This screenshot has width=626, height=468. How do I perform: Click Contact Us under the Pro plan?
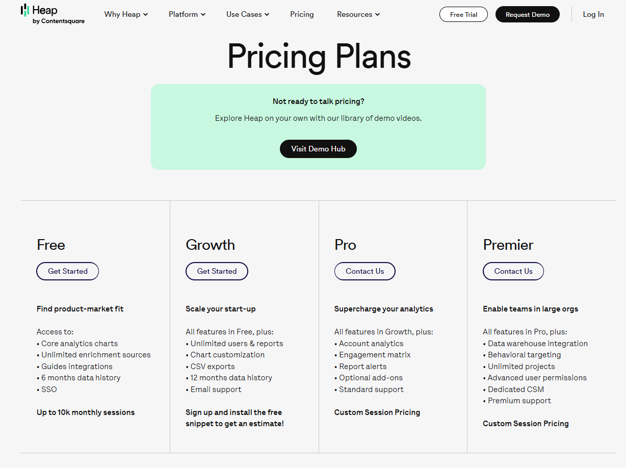[x=364, y=271]
